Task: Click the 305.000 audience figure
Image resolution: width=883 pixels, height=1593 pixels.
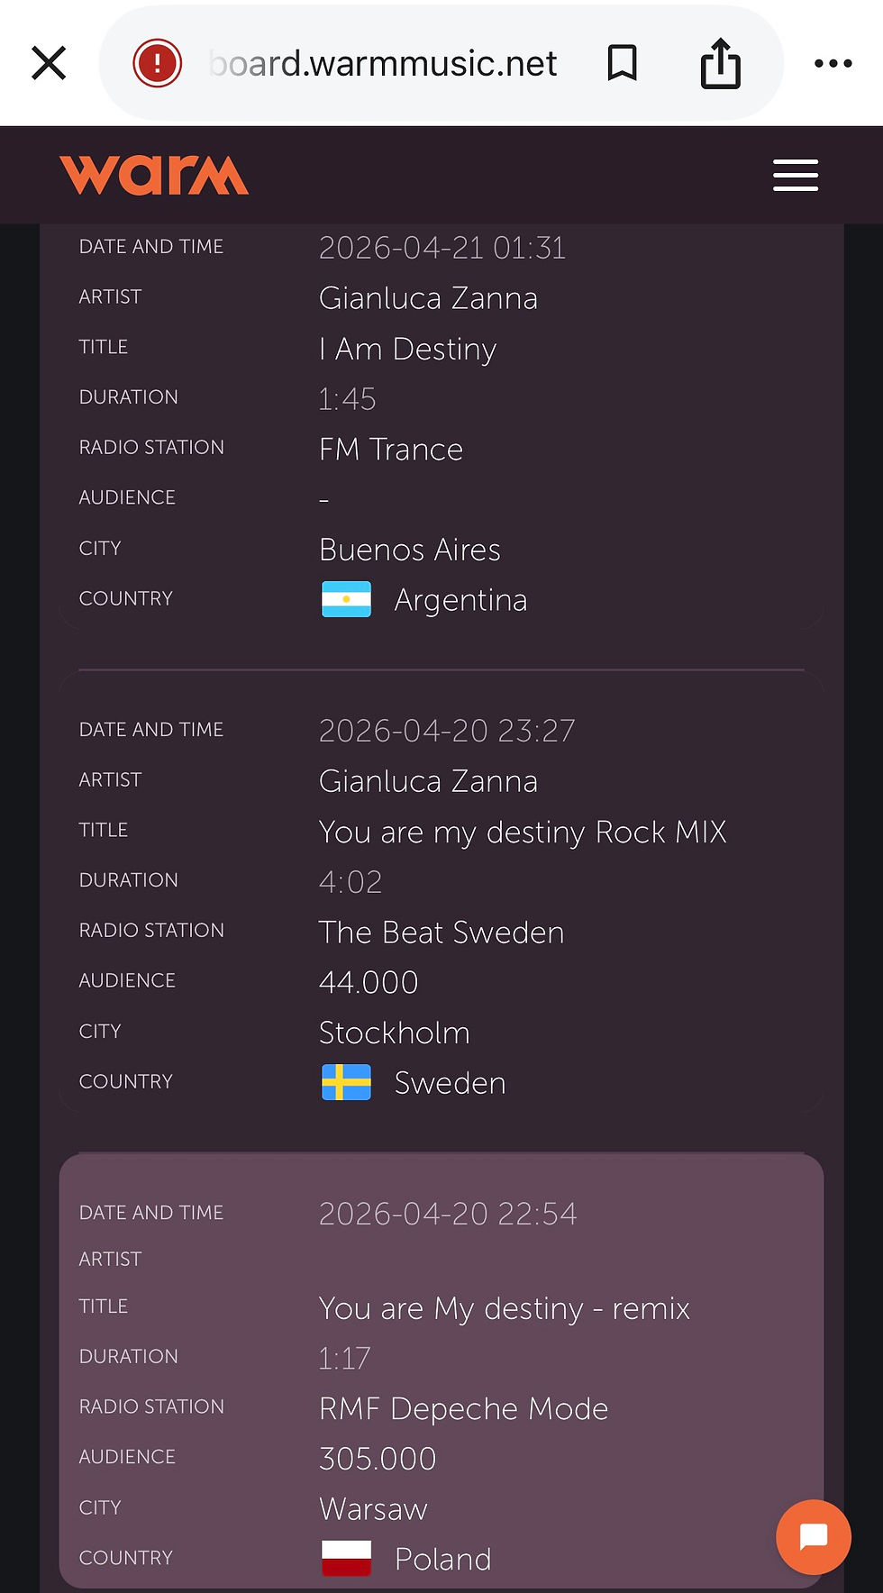Action: 377,1459
